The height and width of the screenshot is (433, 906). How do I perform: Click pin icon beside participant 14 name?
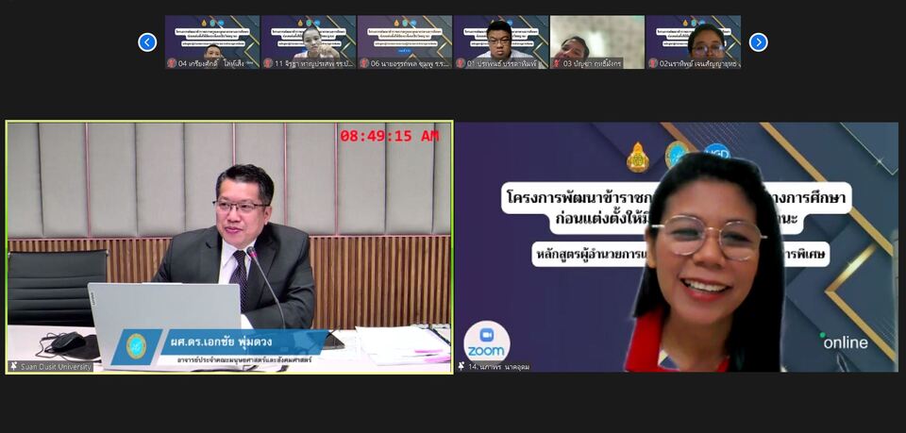point(463,366)
